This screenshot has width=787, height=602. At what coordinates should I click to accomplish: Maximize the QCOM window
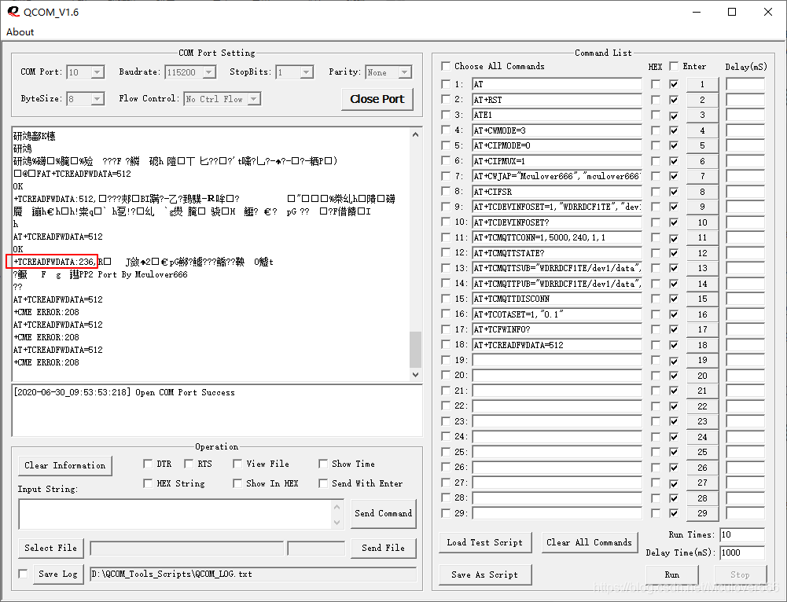point(732,12)
